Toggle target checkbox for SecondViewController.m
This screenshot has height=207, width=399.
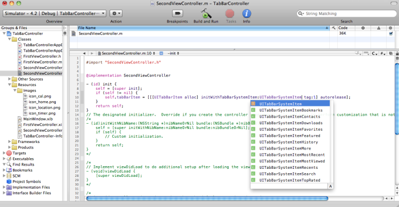391,33
